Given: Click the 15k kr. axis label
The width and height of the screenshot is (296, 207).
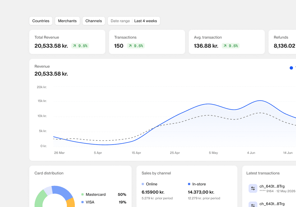Looking at the screenshot, I should click(42, 101).
